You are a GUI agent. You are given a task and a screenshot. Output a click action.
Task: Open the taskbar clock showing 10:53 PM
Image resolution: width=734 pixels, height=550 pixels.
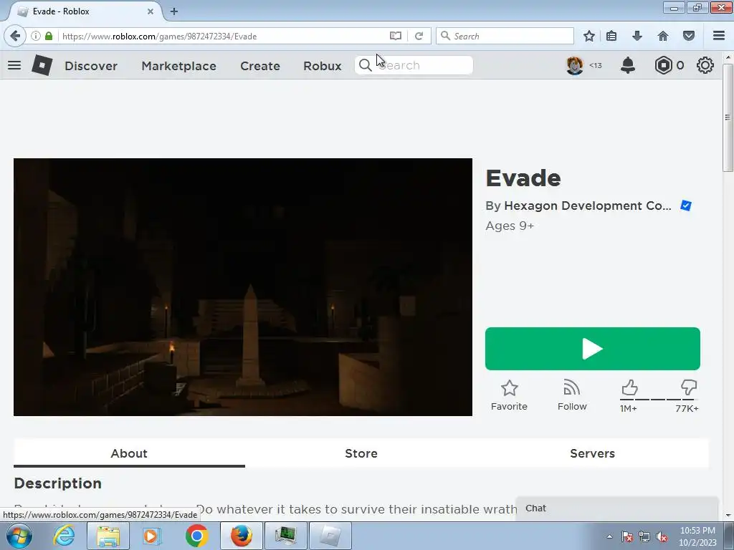tap(697, 536)
